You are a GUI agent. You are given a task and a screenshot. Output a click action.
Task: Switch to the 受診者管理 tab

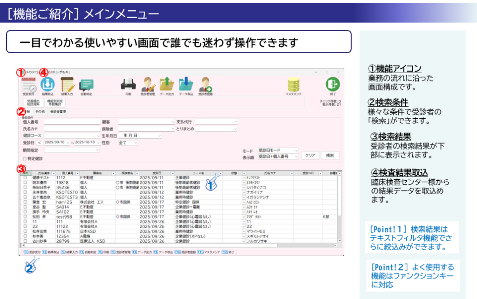pos(58,112)
